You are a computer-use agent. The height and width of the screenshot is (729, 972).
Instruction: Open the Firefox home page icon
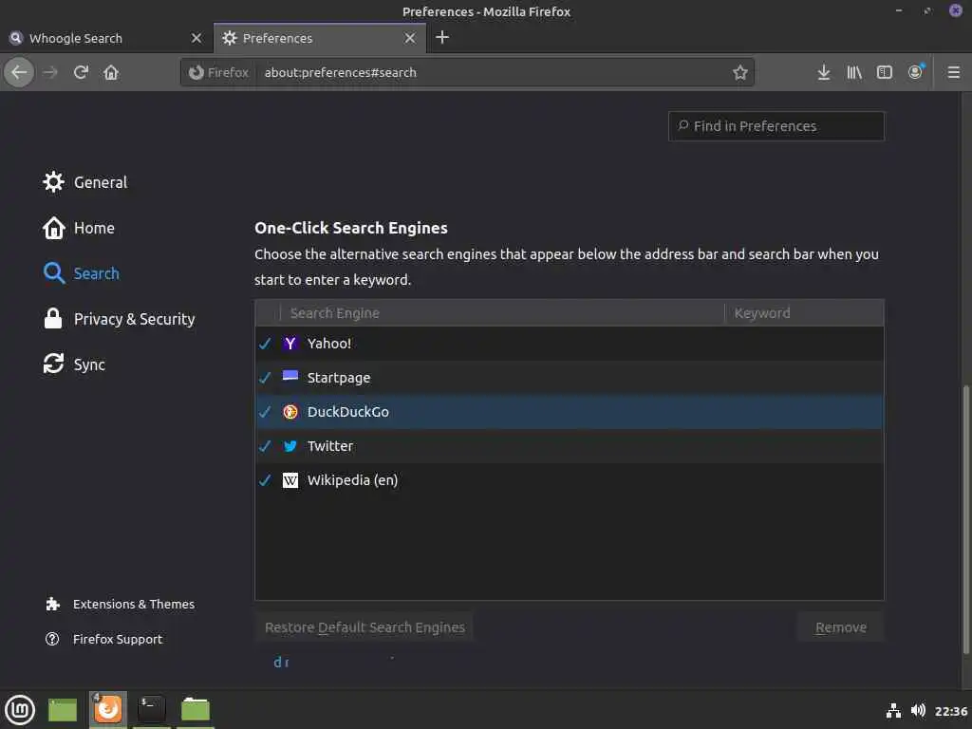[111, 72]
